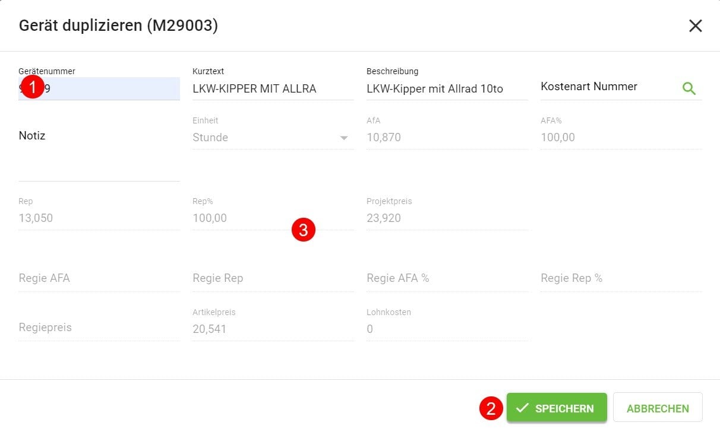Image resolution: width=720 pixels, height=432 pixels.
Task: Click the Rep field showing 13,050
Action: pyautogui.click(x=99, y=218)
